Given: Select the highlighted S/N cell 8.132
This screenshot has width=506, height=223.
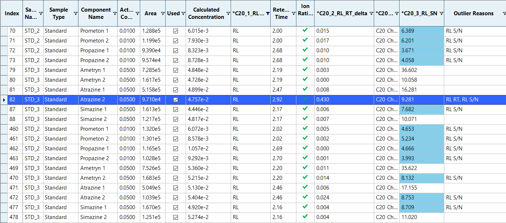Looking at the screenshot, I should click(422, 178).
